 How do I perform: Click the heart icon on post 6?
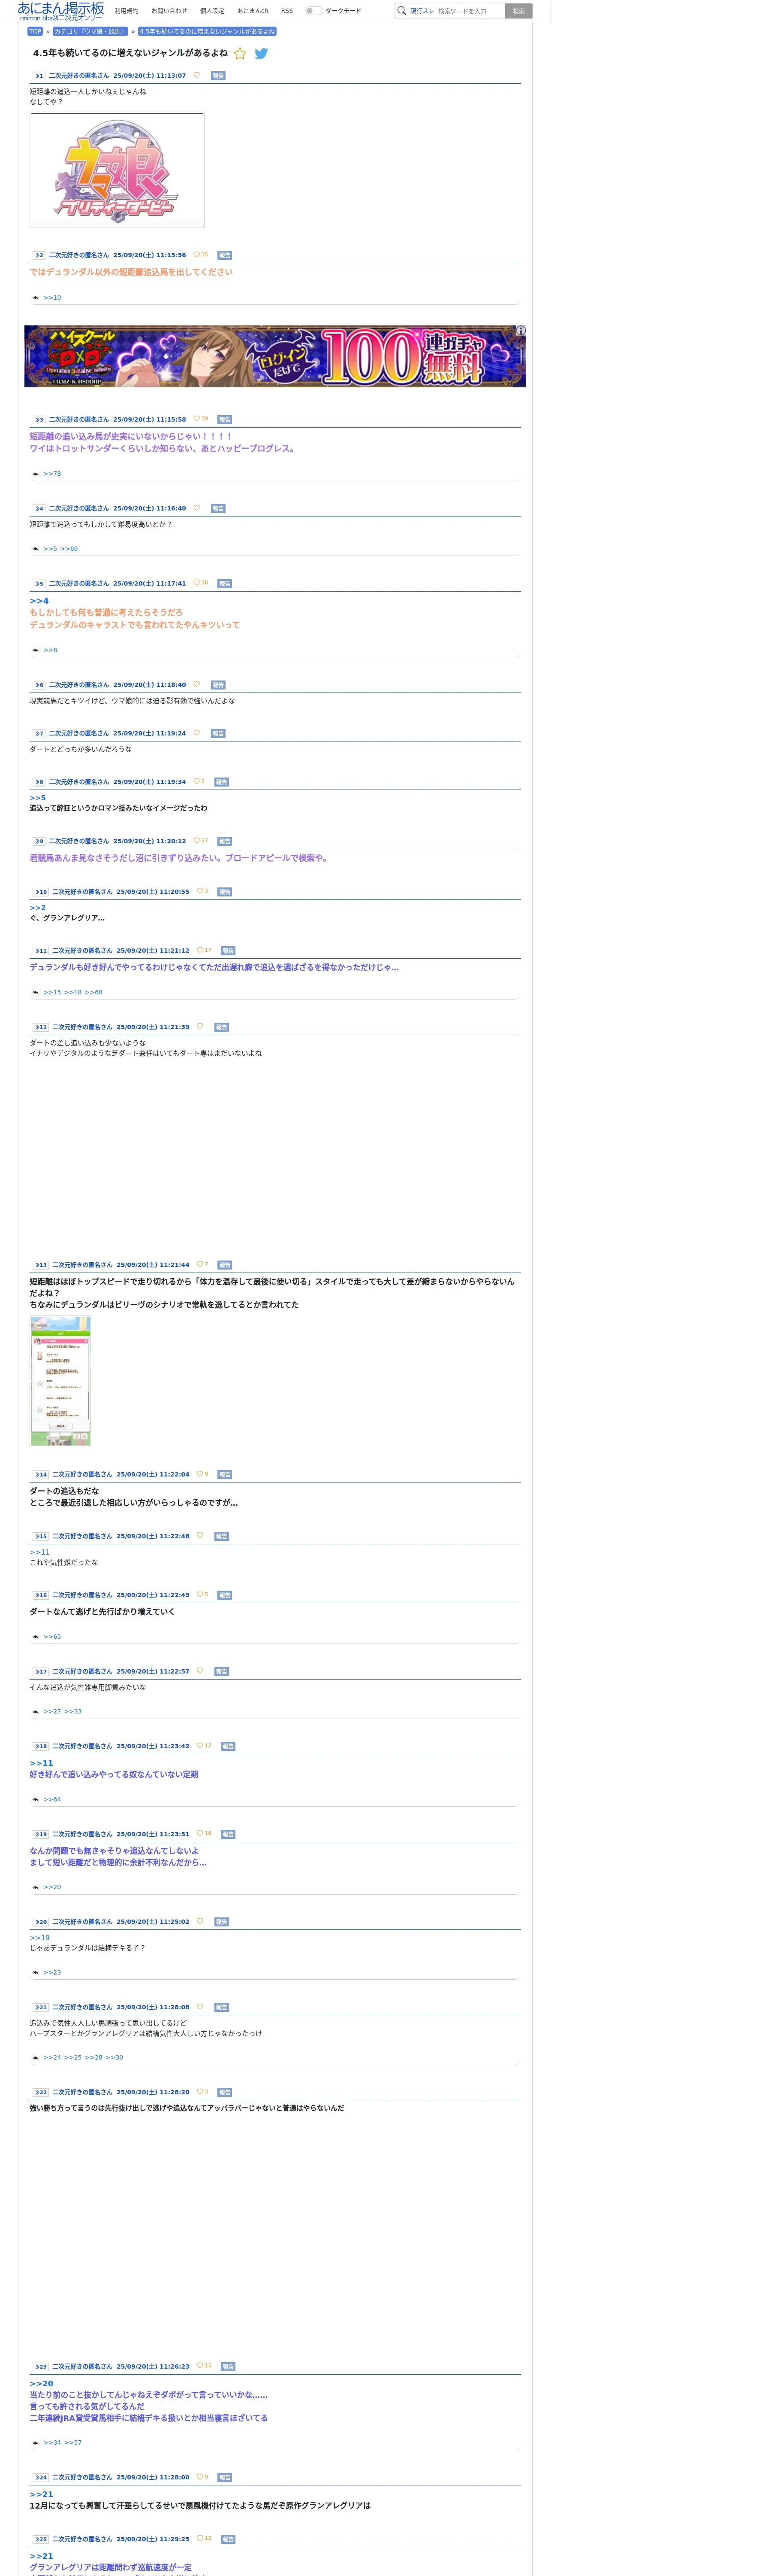tap(197, 685)
